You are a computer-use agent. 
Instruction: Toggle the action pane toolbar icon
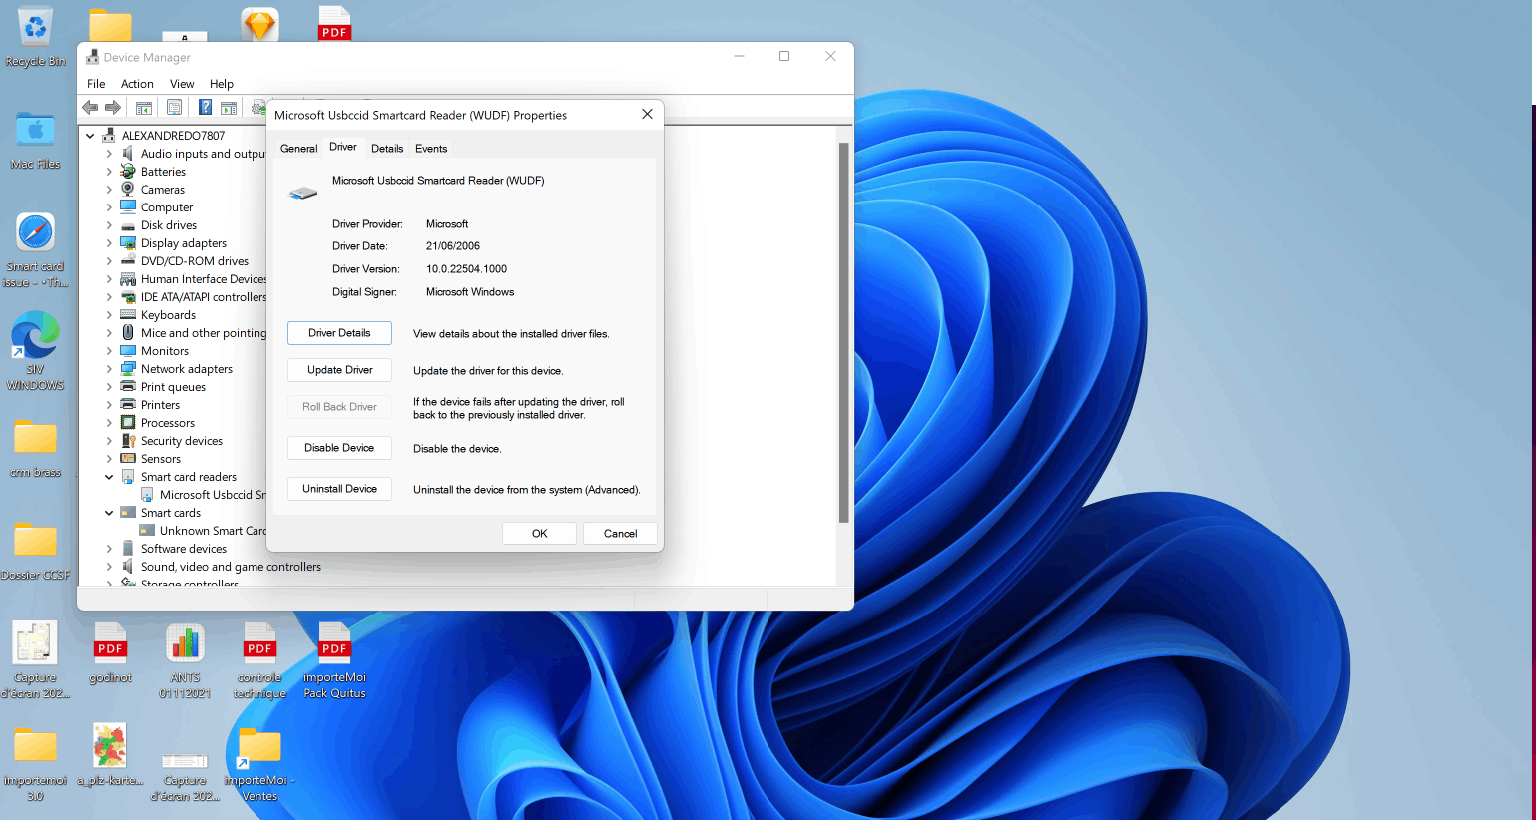point(229,108)
